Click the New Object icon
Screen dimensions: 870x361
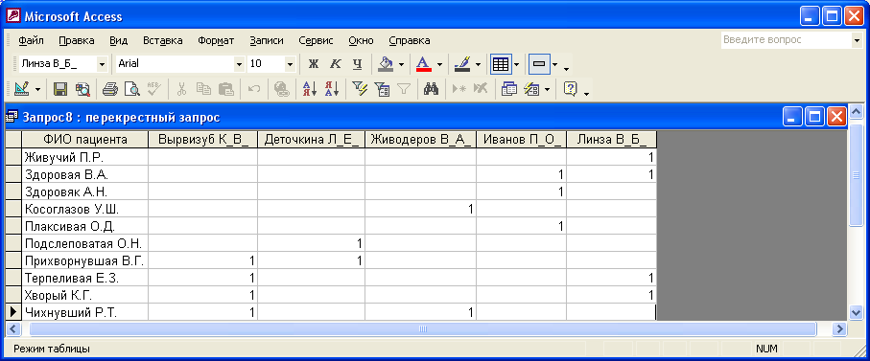[532, 89]
